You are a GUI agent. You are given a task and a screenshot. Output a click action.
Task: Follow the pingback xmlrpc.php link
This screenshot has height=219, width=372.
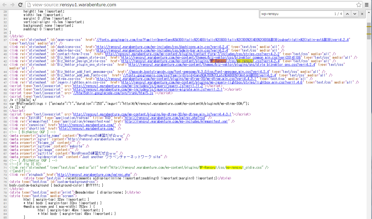pyautogui.click(x=93, y=175)
